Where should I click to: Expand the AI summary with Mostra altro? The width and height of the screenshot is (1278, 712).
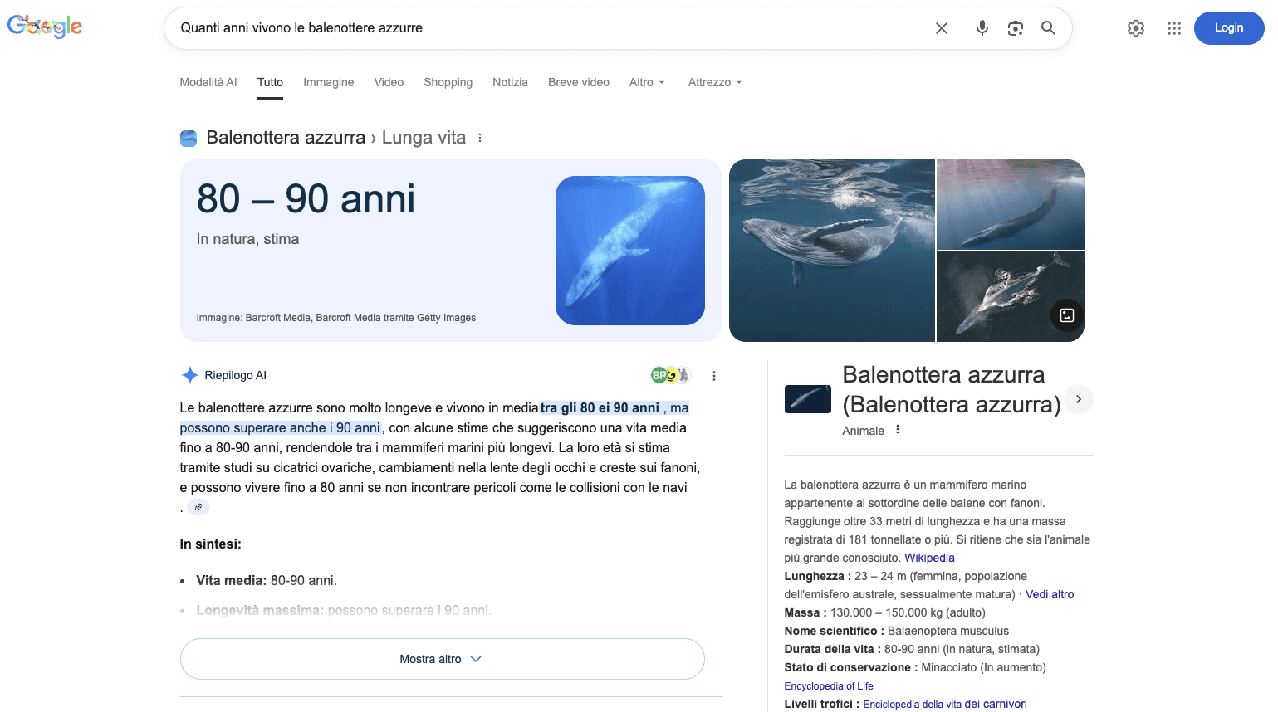point(442,658)
